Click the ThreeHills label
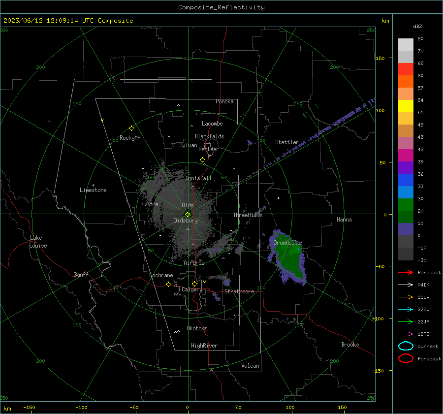443x414 pixels. pyautogui.click(x=248, y=215)
